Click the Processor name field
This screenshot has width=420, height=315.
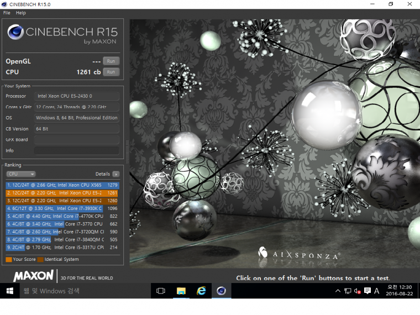(77, 96)
